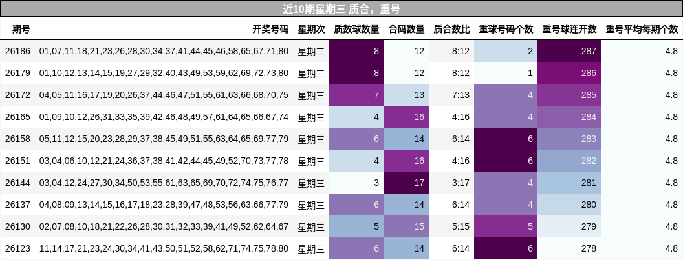Click the repeat count 1 in row 26179

(x=506, y=73)
